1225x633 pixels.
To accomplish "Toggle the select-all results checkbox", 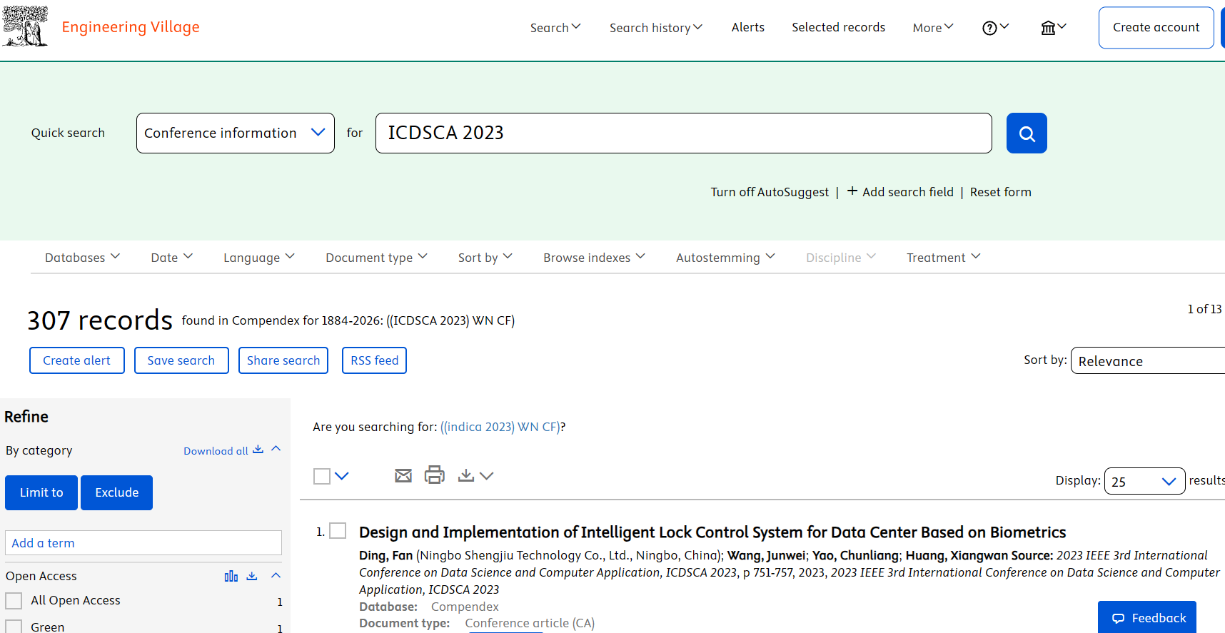I will (322, 476).
